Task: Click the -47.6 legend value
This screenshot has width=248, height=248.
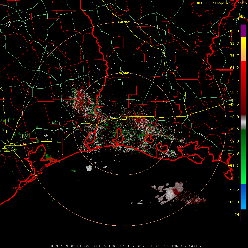Action: [x=233, y=153]
